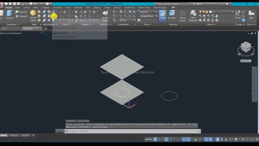Open the Unsaved View dropdown
Screen dimensions: 259x146
[x=147, y=16]
